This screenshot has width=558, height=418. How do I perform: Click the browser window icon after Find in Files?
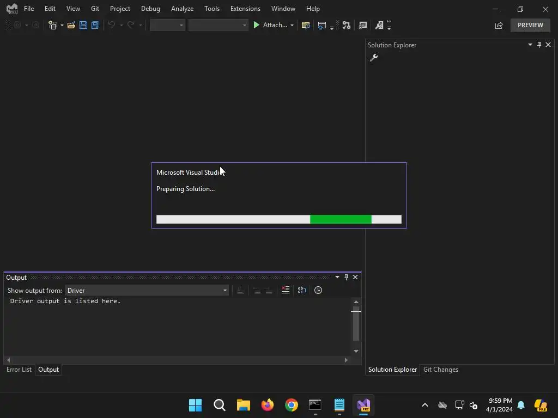(322, 25)
